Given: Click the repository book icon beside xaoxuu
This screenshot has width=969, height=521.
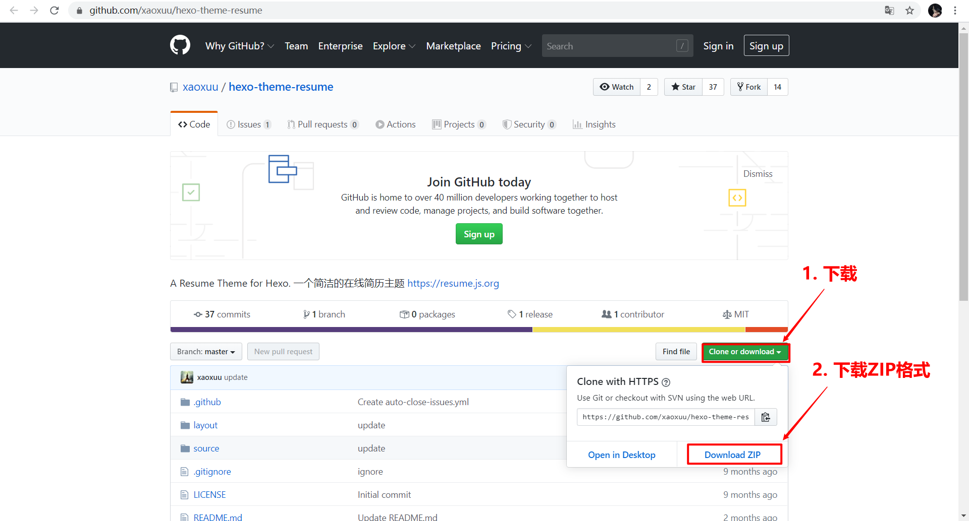Looking at the screenshot, I should click(x=174, y=87).
